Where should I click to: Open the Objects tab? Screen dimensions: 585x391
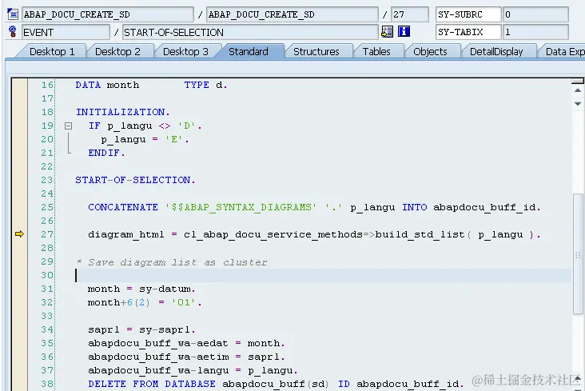[x=430, y=51]
